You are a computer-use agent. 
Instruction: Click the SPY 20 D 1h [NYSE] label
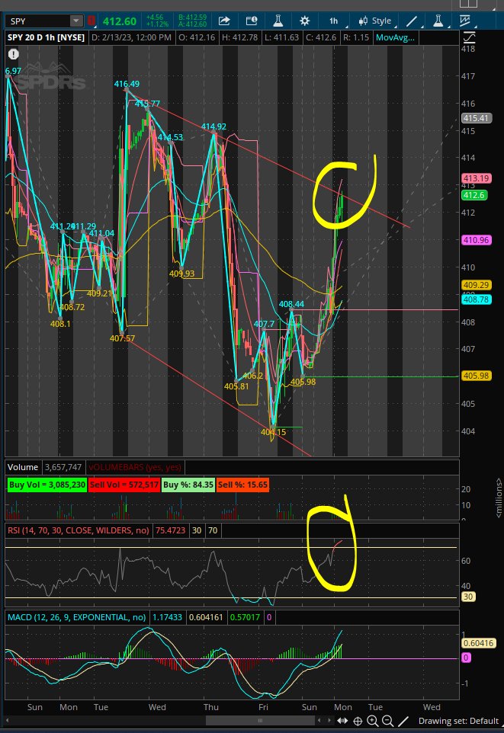point(46,37)
